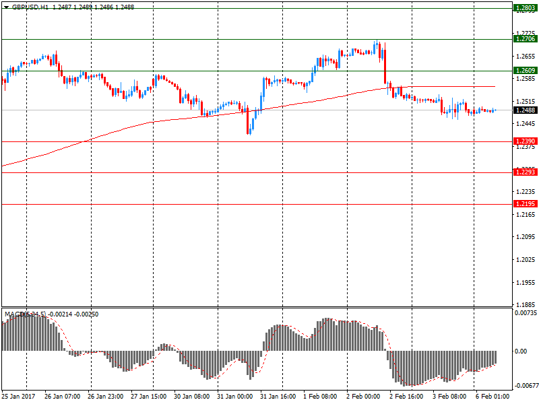Click the OHLC quote 1.2487 1.2489 1.2486 1.2488
Viewport: 539px width, 404px height.
[x=93, y=7]
